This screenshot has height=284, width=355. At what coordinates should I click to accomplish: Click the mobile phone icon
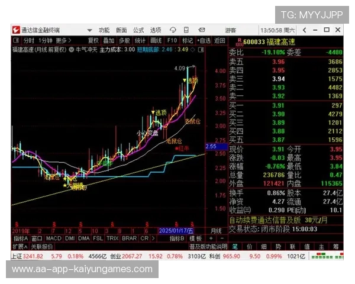pos(186,30)
